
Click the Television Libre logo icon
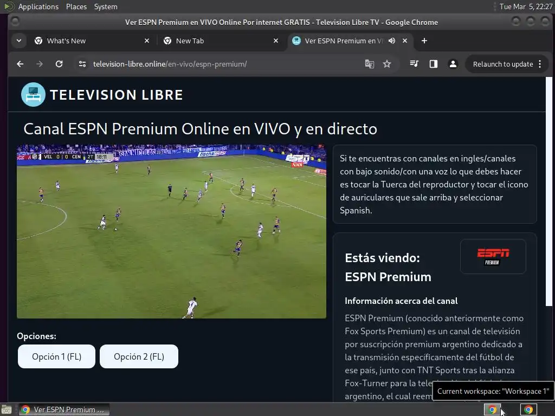click(x=33, y=94)
